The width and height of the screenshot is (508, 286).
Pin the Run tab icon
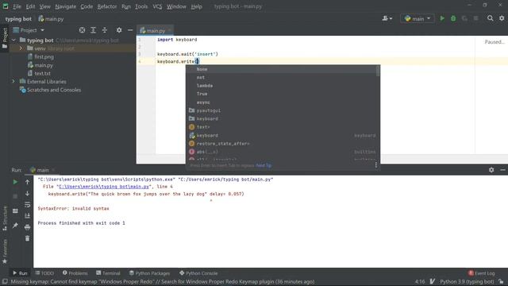pyautogui.click(x=15, y=226)
